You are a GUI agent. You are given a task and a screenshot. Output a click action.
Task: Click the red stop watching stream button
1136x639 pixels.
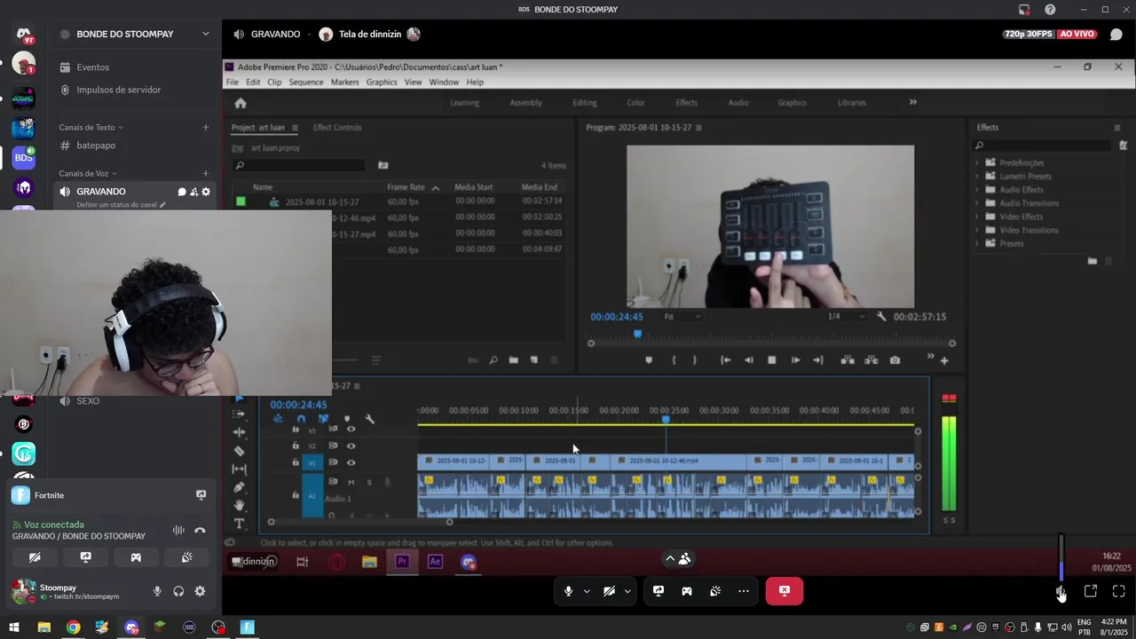[x=785, y=591]
